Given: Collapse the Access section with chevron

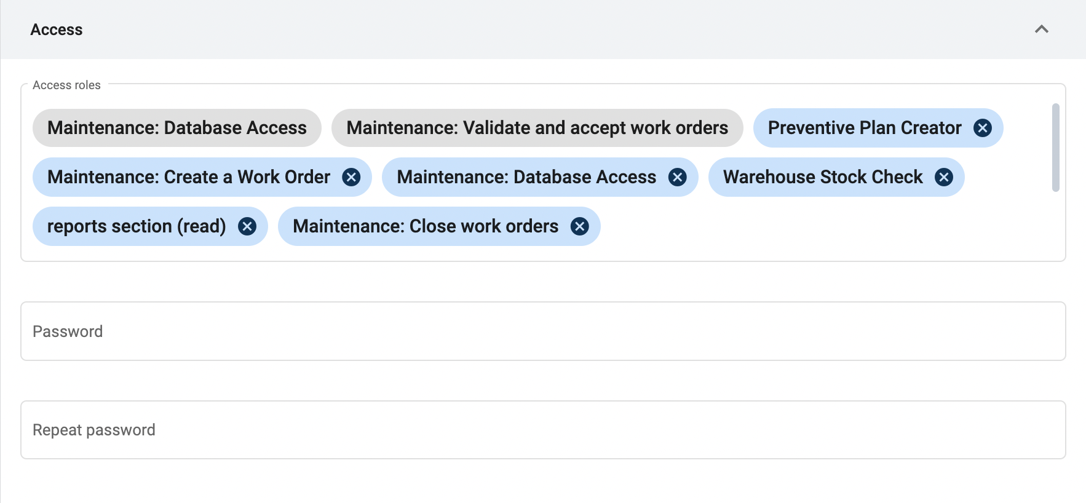Looking at the screenshot, I should click(1042, 29).
